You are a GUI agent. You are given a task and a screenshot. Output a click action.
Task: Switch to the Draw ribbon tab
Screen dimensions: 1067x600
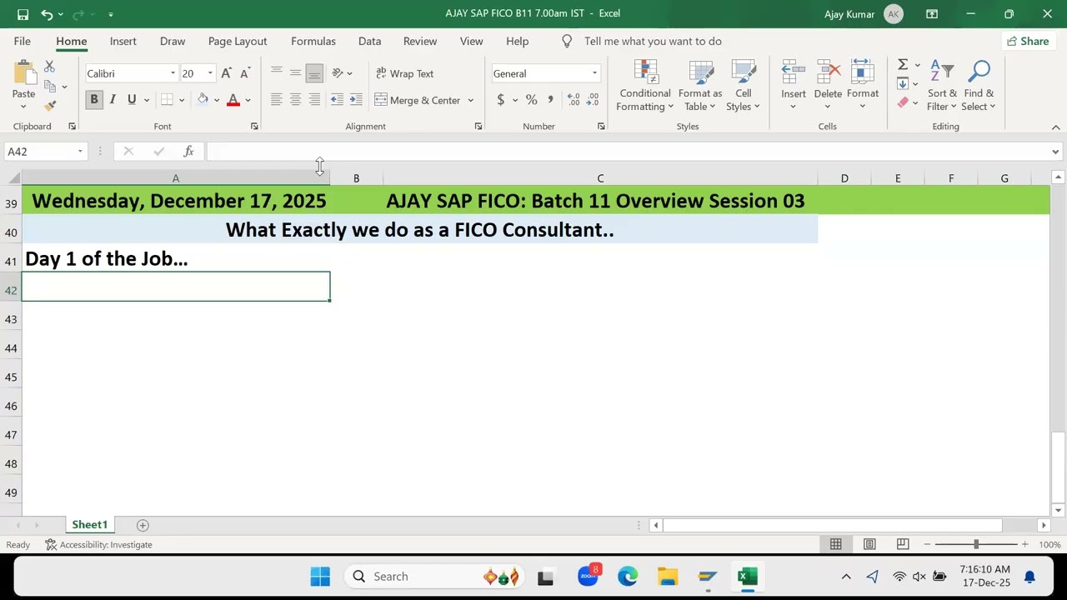[173, 41]
